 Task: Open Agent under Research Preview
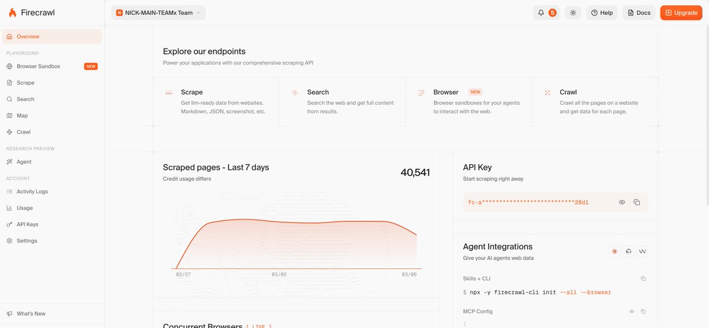coord(52,162)
